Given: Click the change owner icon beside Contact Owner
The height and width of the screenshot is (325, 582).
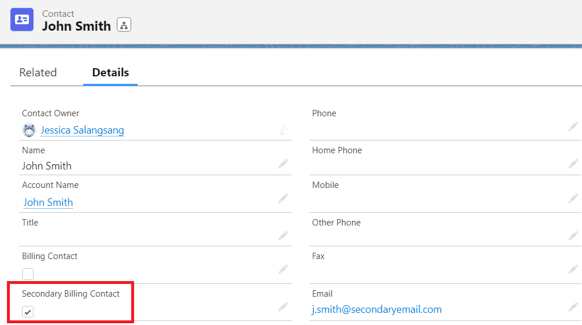Looking at the screenshot, I should tap(283, 130).
